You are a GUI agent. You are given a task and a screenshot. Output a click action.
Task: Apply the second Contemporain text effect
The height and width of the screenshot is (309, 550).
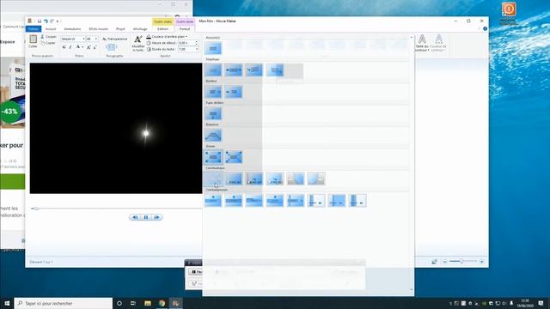[234, 201]
